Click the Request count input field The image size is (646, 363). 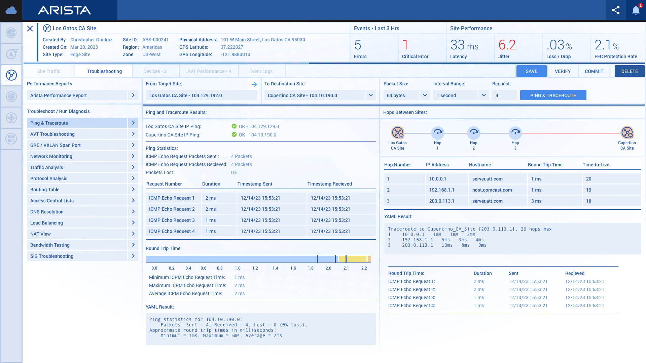(x=504, y=95)
